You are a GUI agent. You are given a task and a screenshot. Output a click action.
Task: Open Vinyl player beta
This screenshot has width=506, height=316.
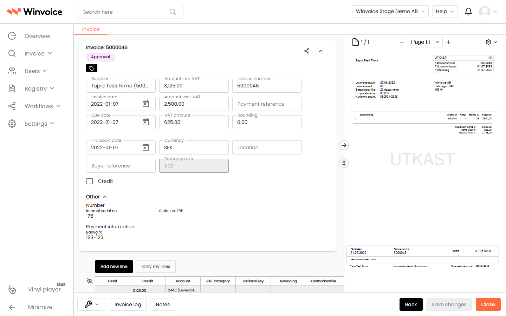37,289
